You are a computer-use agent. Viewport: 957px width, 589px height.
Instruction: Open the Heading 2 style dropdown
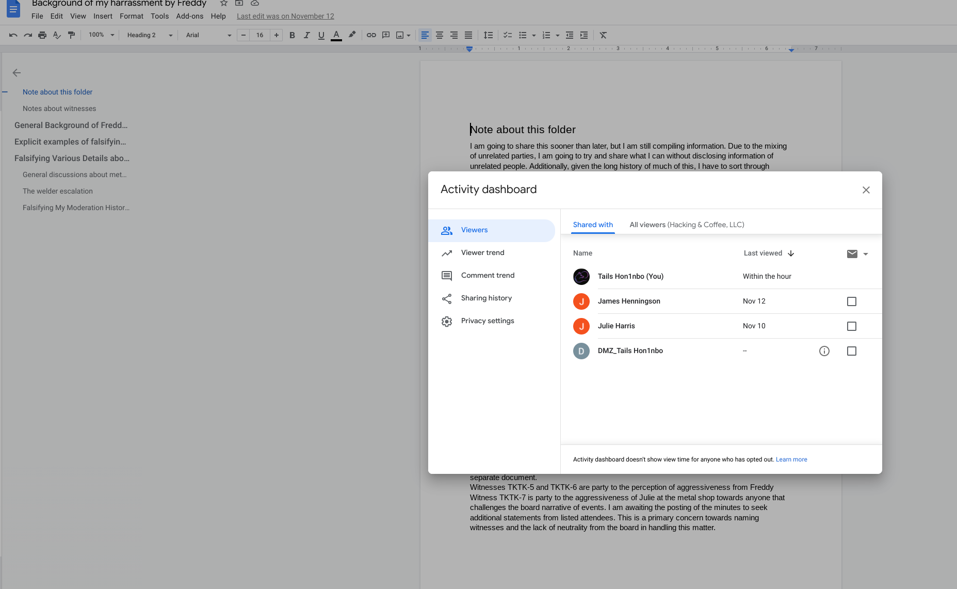tap(150, 35)
